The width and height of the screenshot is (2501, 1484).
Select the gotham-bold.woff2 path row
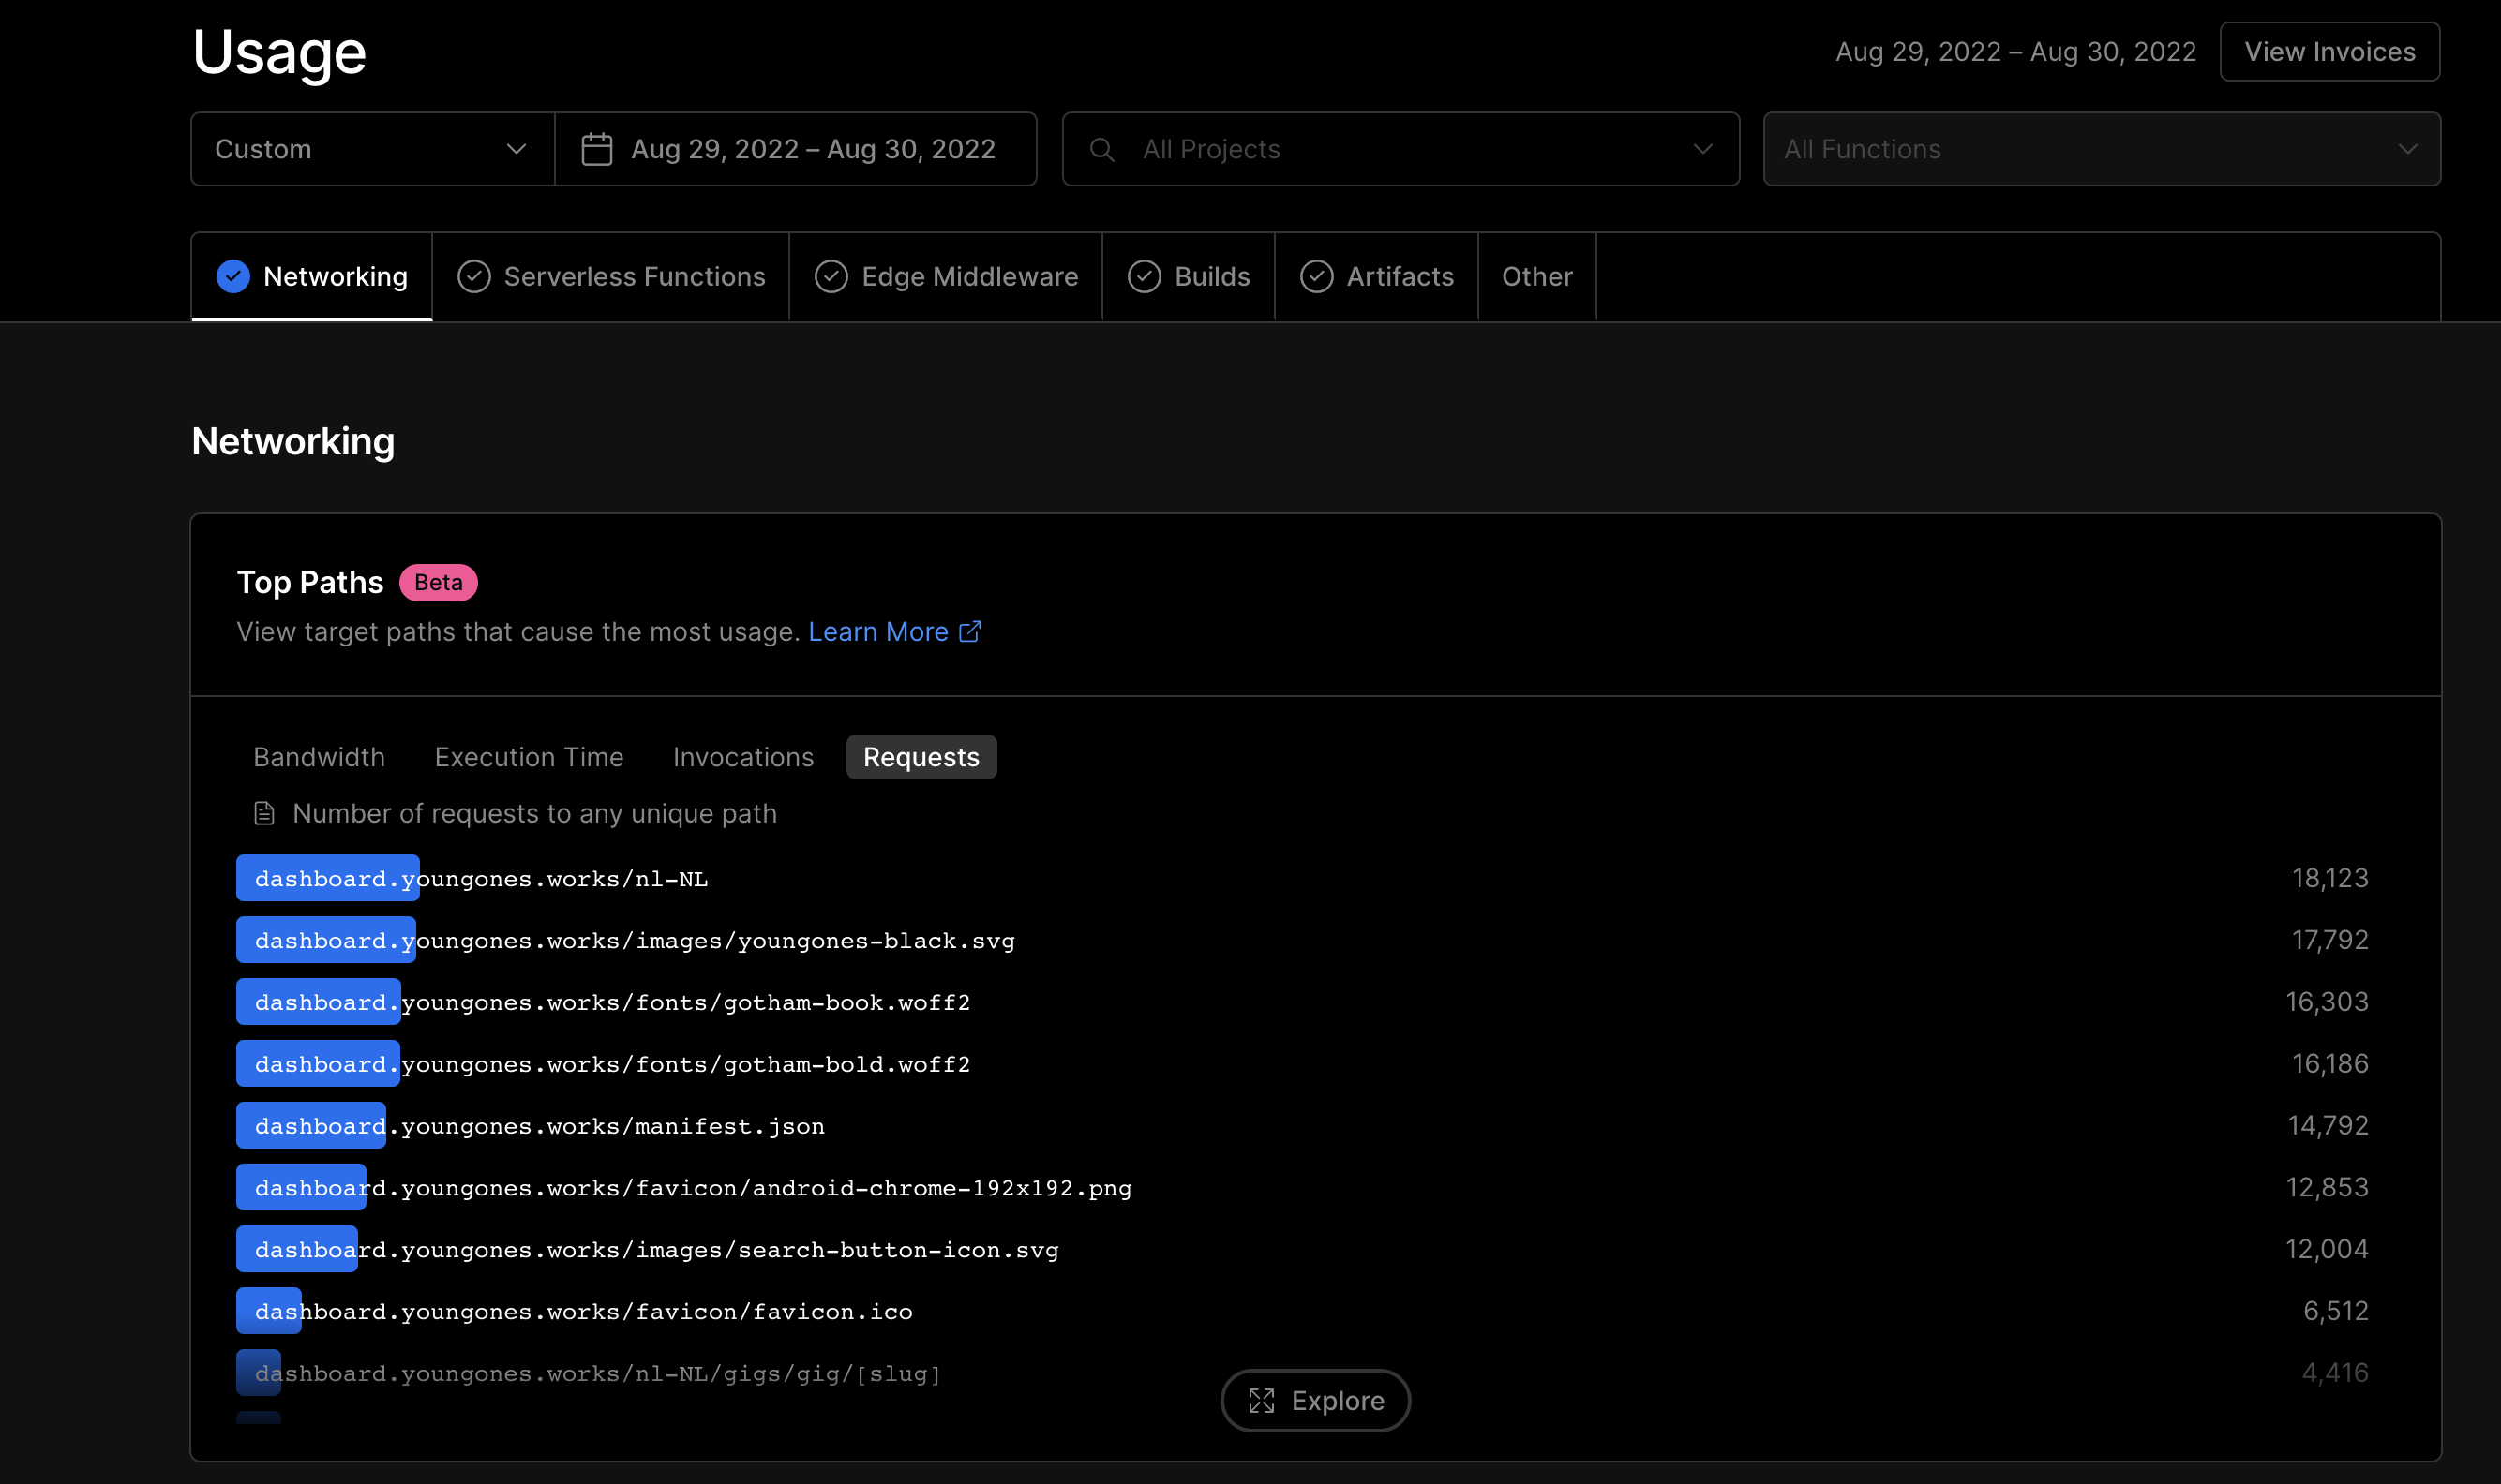1302,1063
